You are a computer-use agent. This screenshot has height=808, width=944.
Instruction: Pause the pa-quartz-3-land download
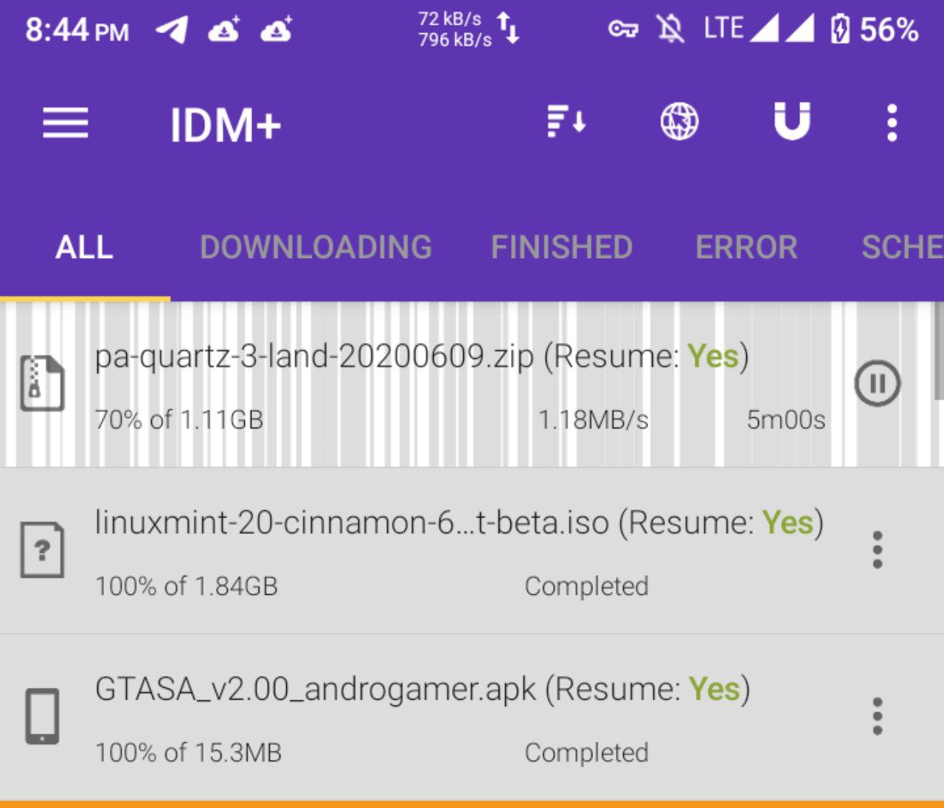(x=878, y=383)
